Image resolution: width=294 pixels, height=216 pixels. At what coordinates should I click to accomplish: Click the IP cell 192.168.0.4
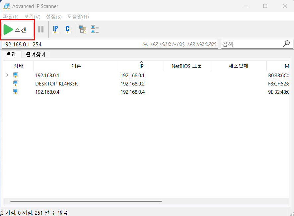[132, 92]
